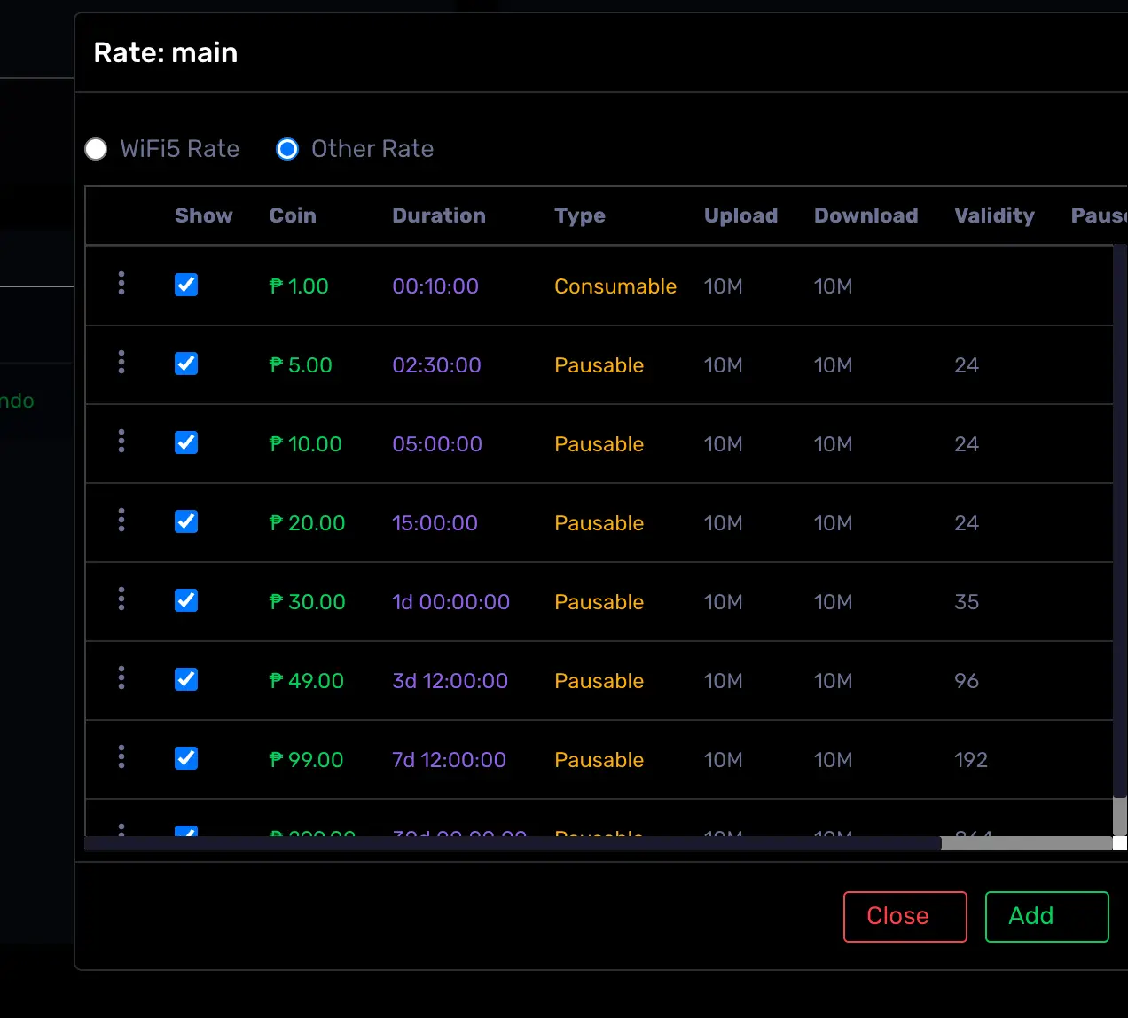Click the Close button in the dialog

click(x=905, y=916)
